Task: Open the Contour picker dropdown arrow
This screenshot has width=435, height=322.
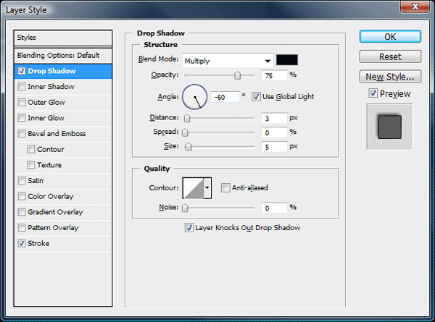Action: coord(207,188)
